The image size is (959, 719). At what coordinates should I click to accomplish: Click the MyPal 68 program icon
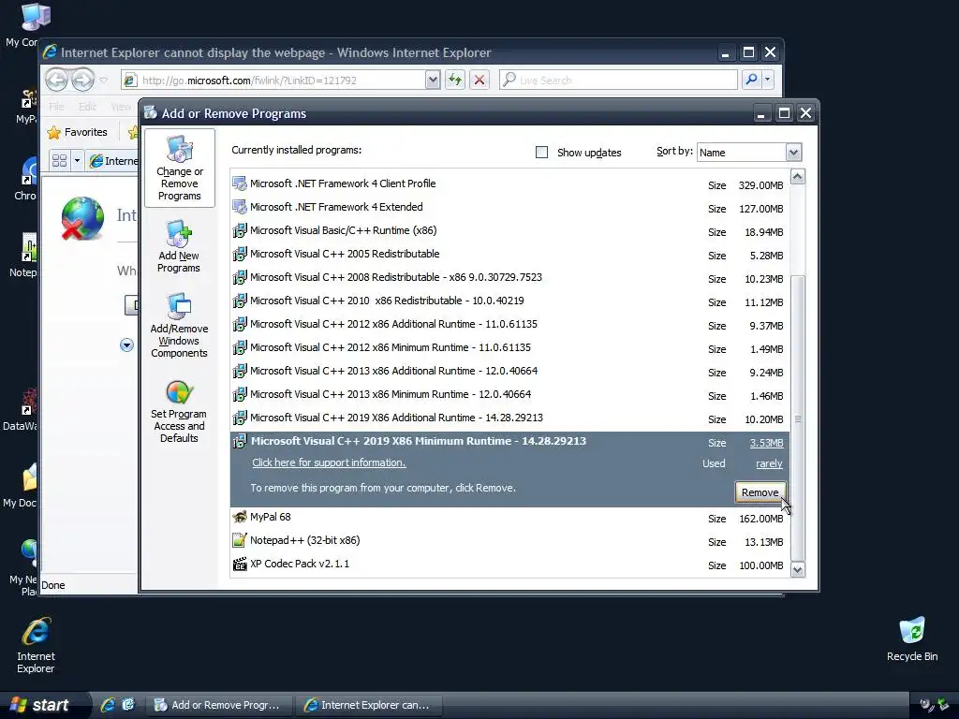pos(240,517)
